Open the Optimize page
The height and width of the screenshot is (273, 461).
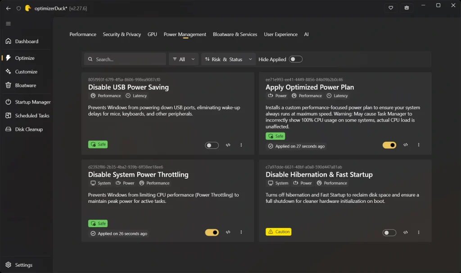[x=27, y=58]
